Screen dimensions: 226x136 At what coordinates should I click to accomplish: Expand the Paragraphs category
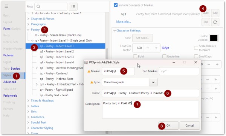point(28,24)
